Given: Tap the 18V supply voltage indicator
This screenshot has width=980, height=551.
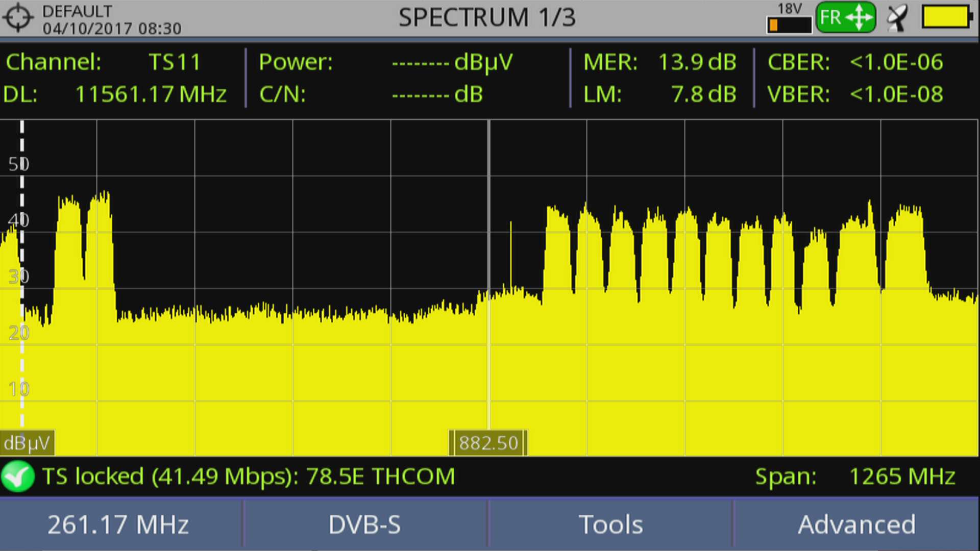Looking at the screenshot, I should [x=789, y=19].
